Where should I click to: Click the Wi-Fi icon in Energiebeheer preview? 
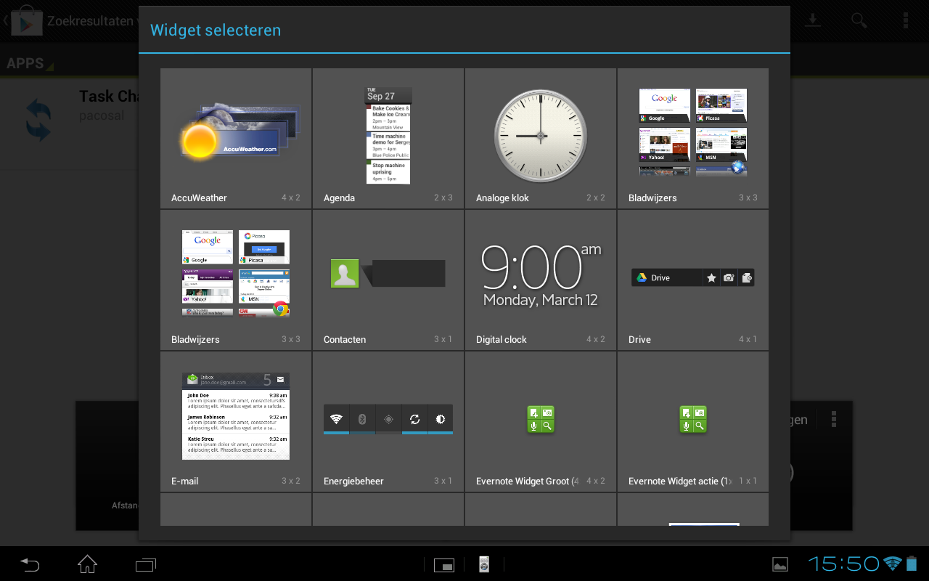pos(336,419)
